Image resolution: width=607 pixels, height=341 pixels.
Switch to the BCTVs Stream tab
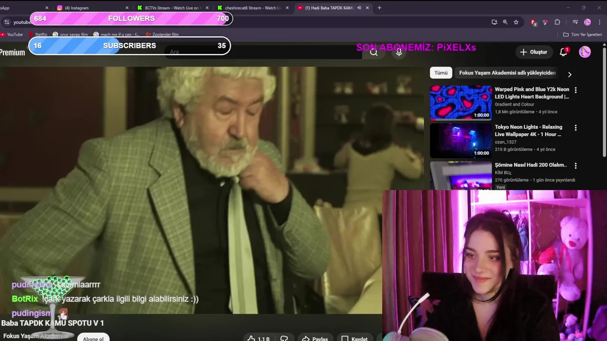(173, 8)
